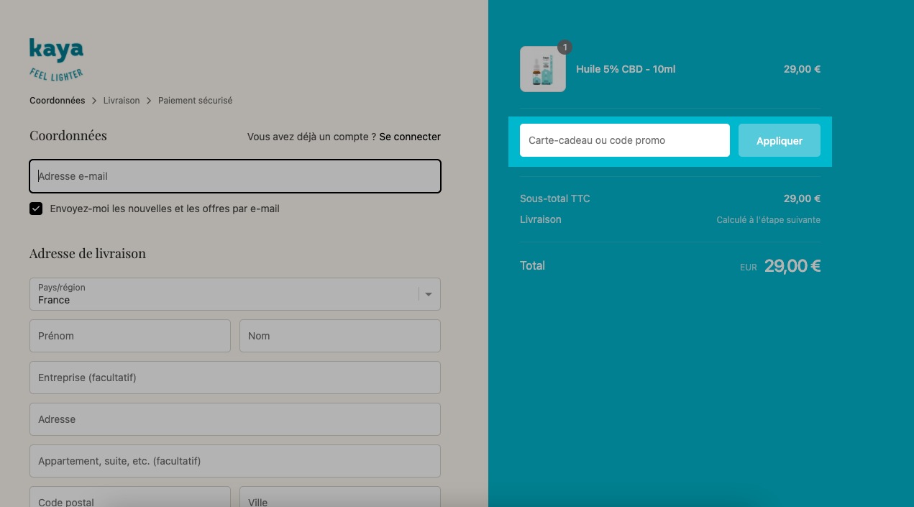
Task: Click the dropdown arrow next to France
Action: coord(429,294)
